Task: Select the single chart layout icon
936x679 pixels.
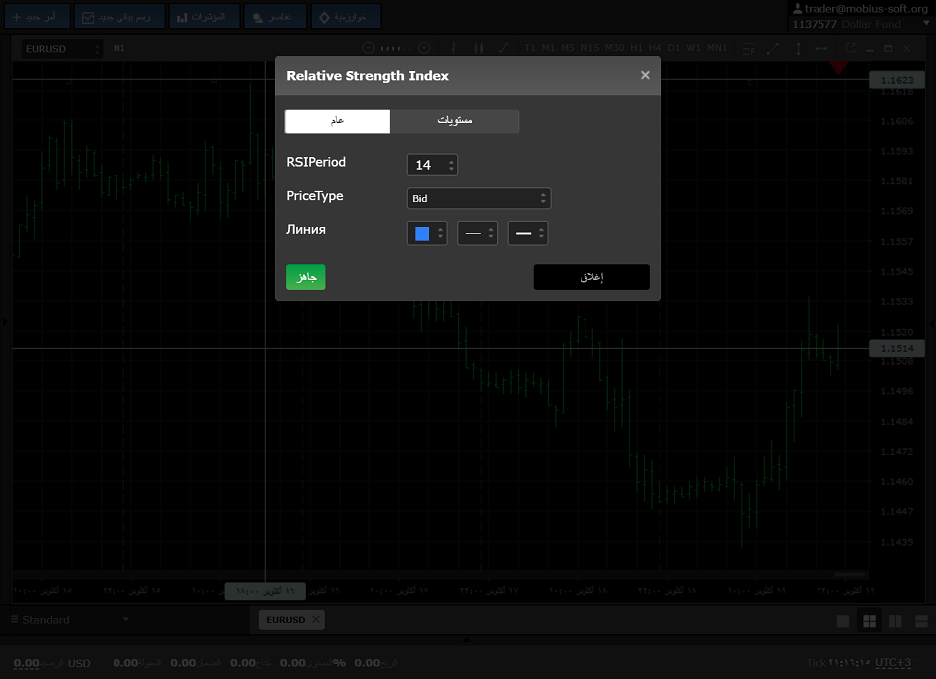Action: tap(843, 621)
